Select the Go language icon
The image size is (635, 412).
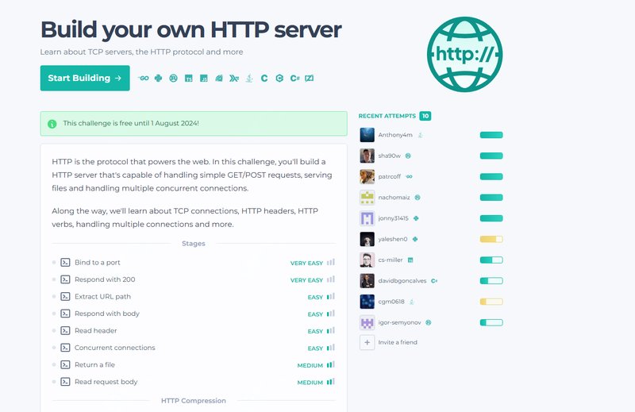[144, 79]
